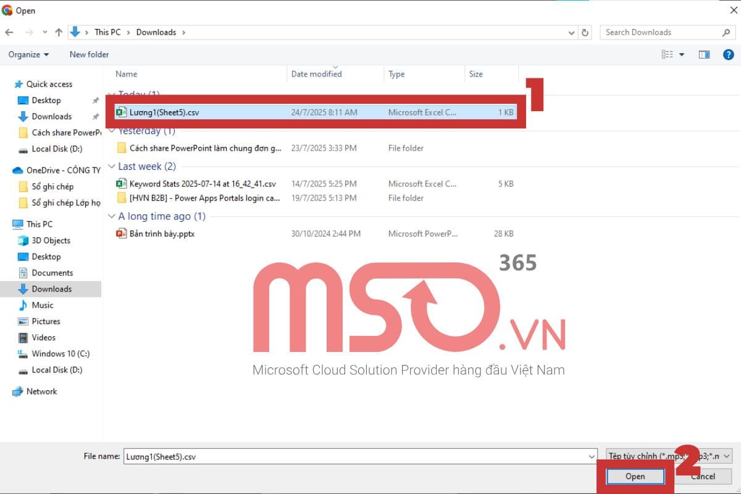Click the search magnifier icon

(x=726, y=32)
